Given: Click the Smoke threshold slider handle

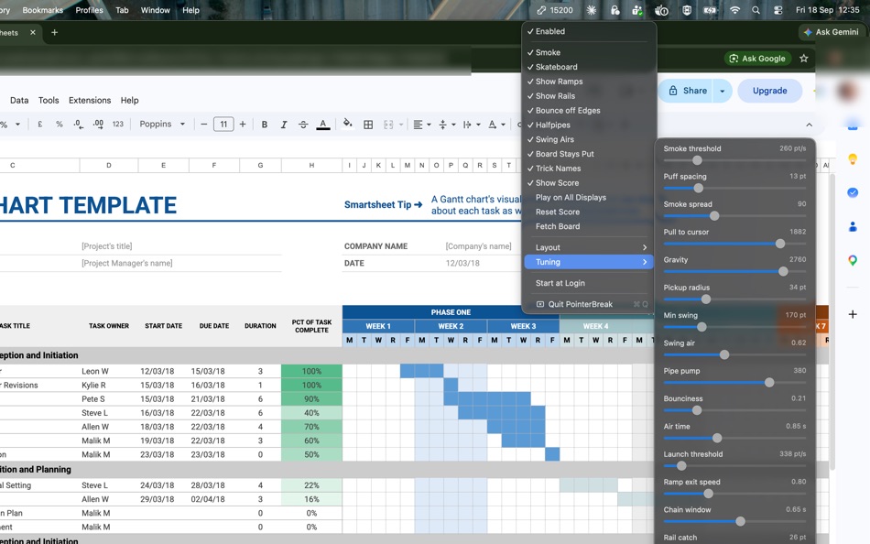Looking at the screenshot, I should 697,160.
